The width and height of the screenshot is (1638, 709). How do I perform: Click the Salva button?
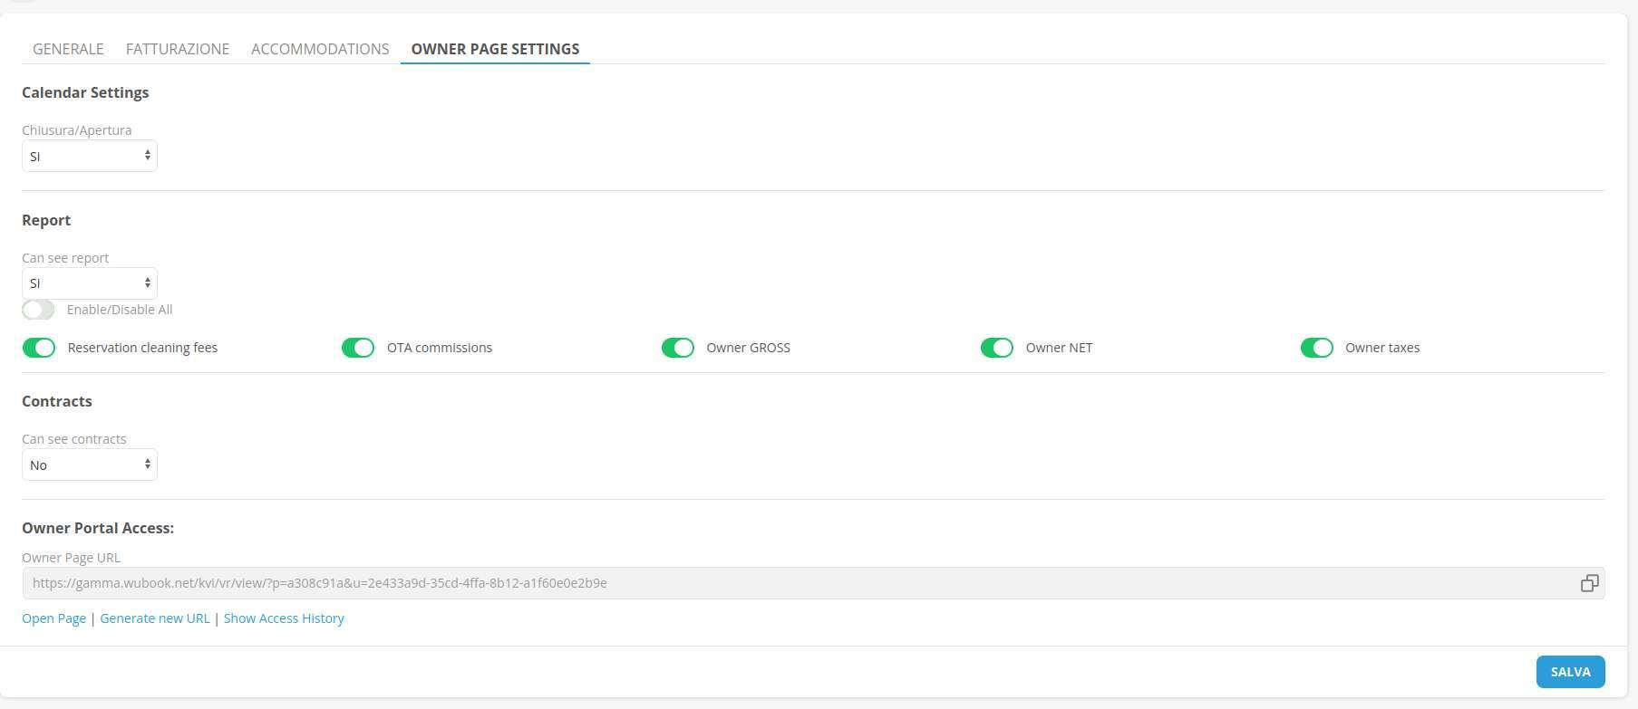tap(1570, 672)
